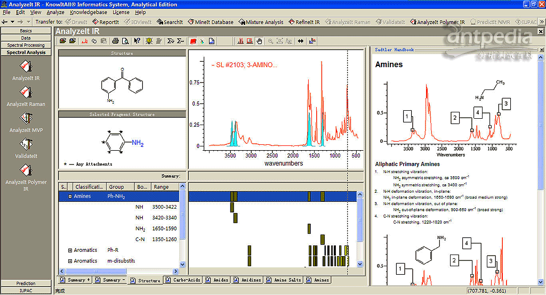This screenshot has height=295, width=546.
Task: Expand the Aromatics Ph-R row
Action: [x=70, y=250]
